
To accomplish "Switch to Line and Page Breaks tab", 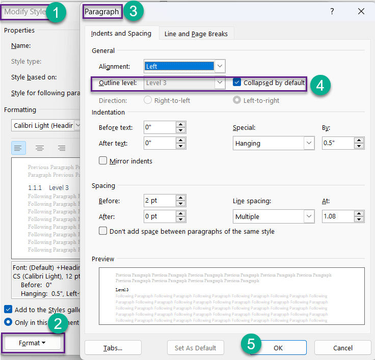I will point(196,34).
